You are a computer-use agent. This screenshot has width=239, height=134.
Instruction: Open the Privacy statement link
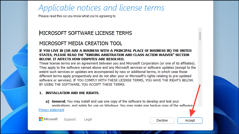(x=51, y=110)
